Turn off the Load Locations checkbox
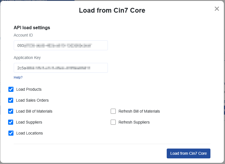Viewport: 225px width, 164px height. pyautogui.click(x=11, y=133)
